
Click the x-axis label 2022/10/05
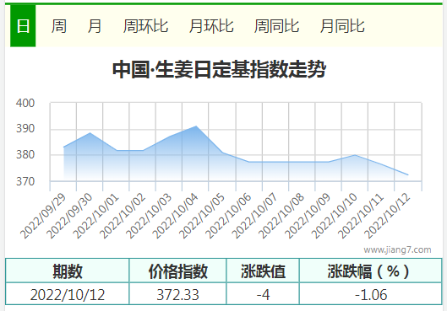(x=202, y=216)
